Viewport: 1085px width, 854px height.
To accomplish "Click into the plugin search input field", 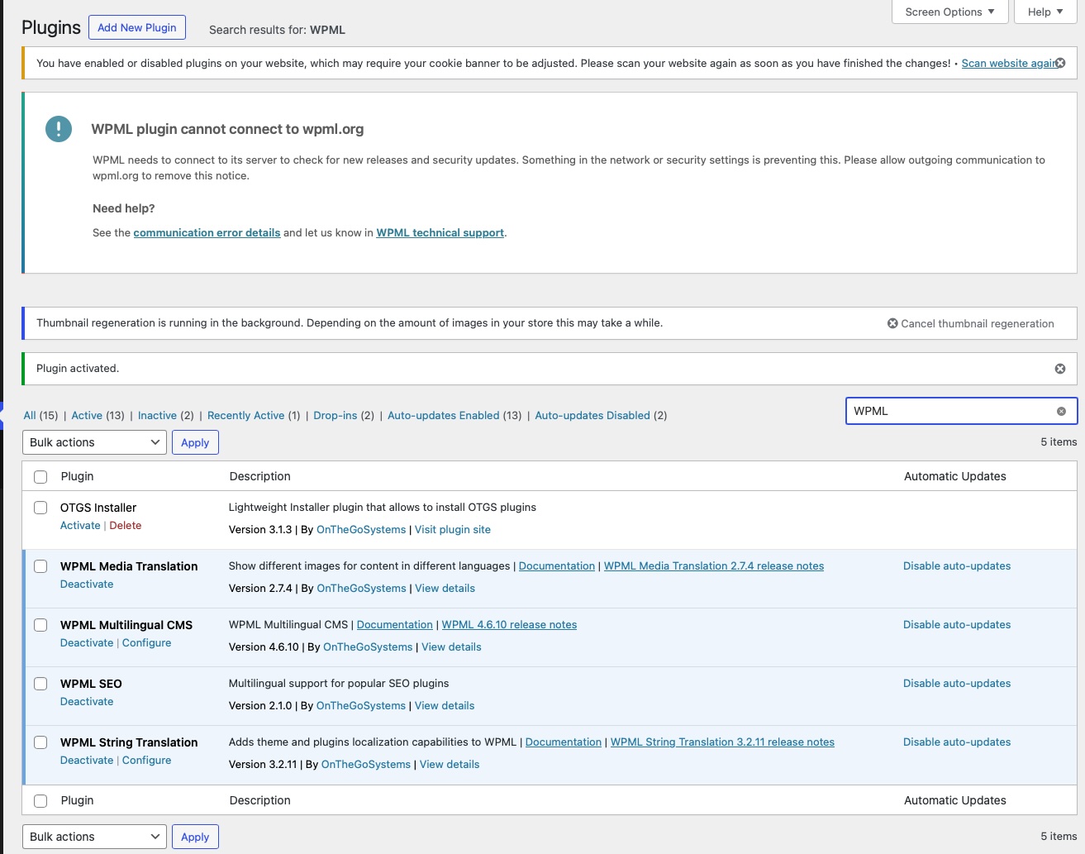I will [x=950, y=411].
